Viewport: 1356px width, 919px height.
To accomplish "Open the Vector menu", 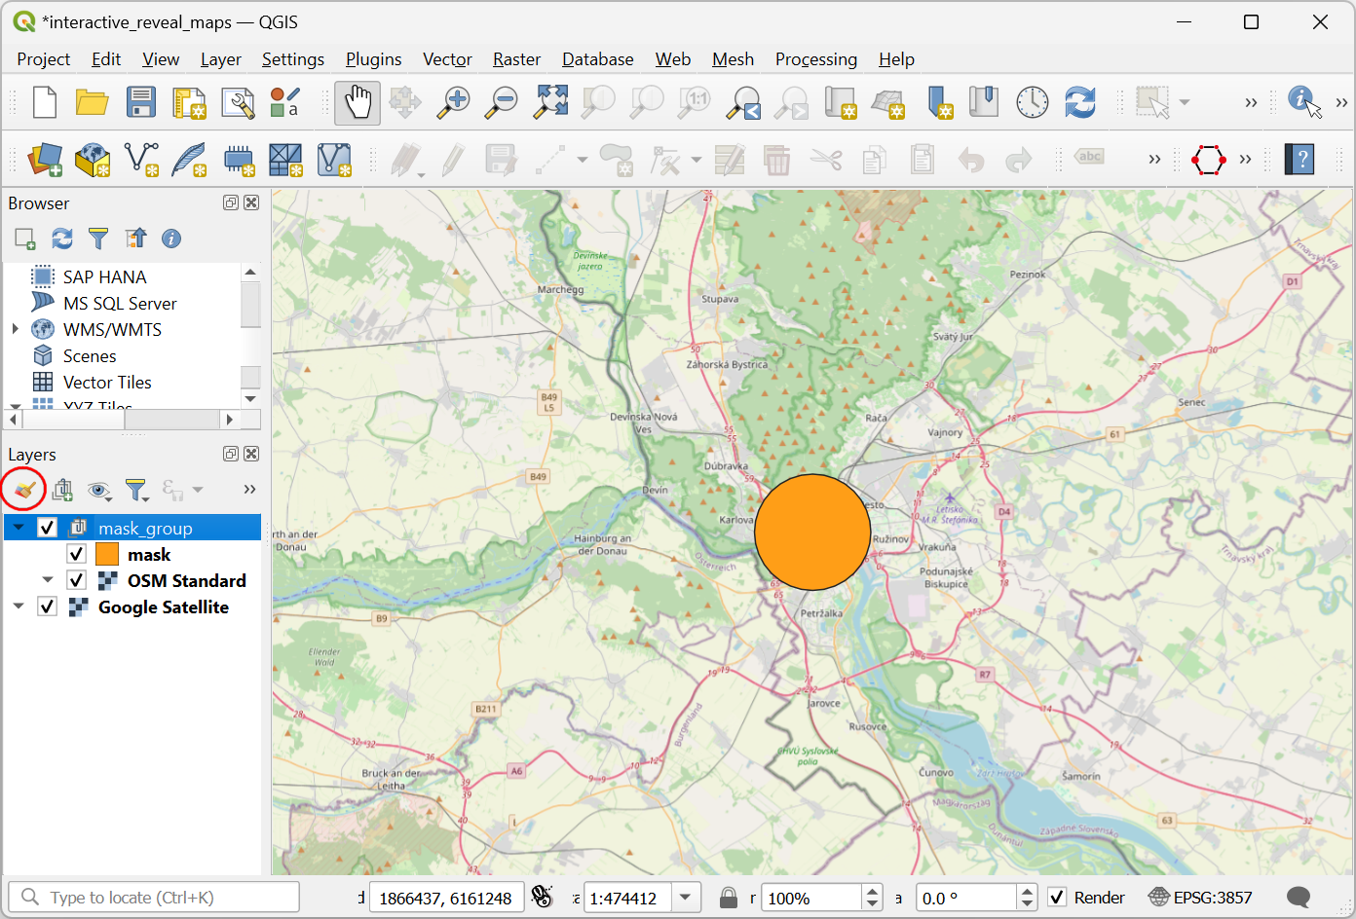I will pos(447,59).
